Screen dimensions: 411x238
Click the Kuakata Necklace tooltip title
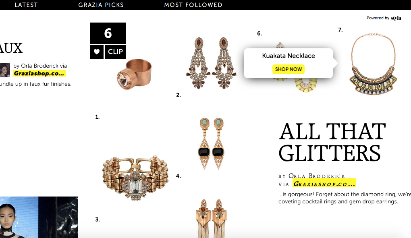coord(289,56)
